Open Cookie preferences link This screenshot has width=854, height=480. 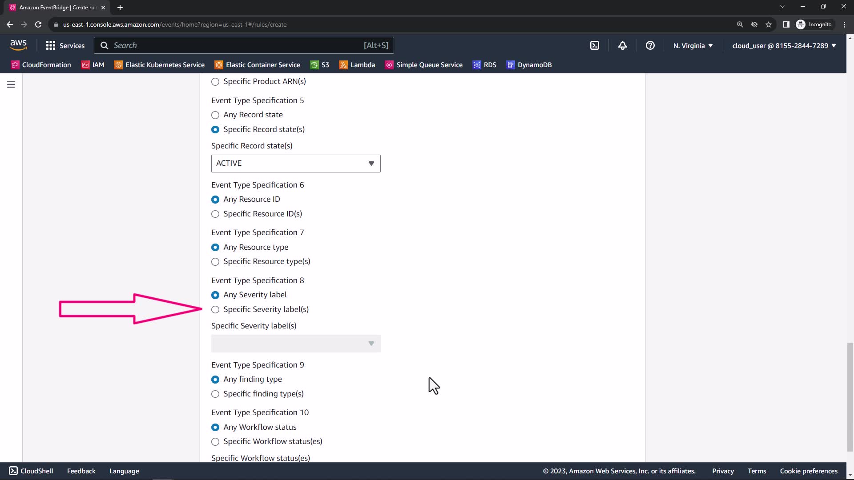click(808, 471)
